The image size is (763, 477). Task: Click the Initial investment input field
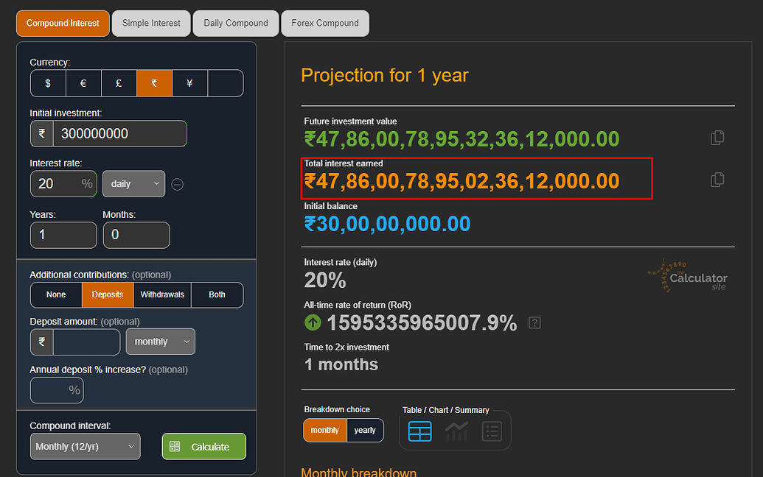click(120, 133)
